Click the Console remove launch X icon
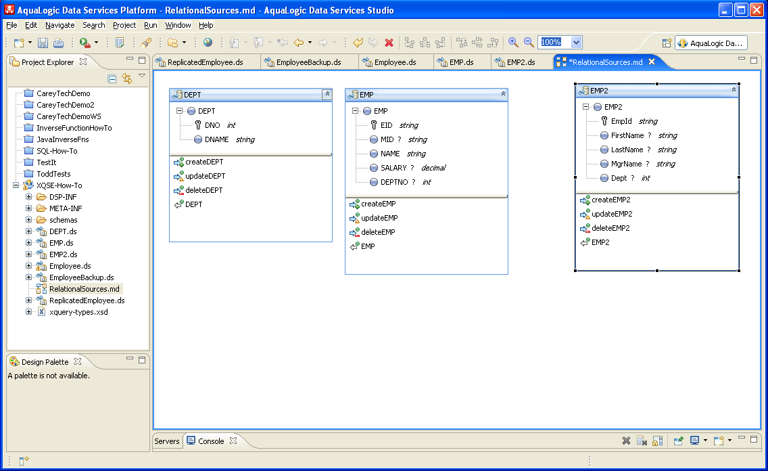The width and height of the screenshot is (768, 471). 626,441
